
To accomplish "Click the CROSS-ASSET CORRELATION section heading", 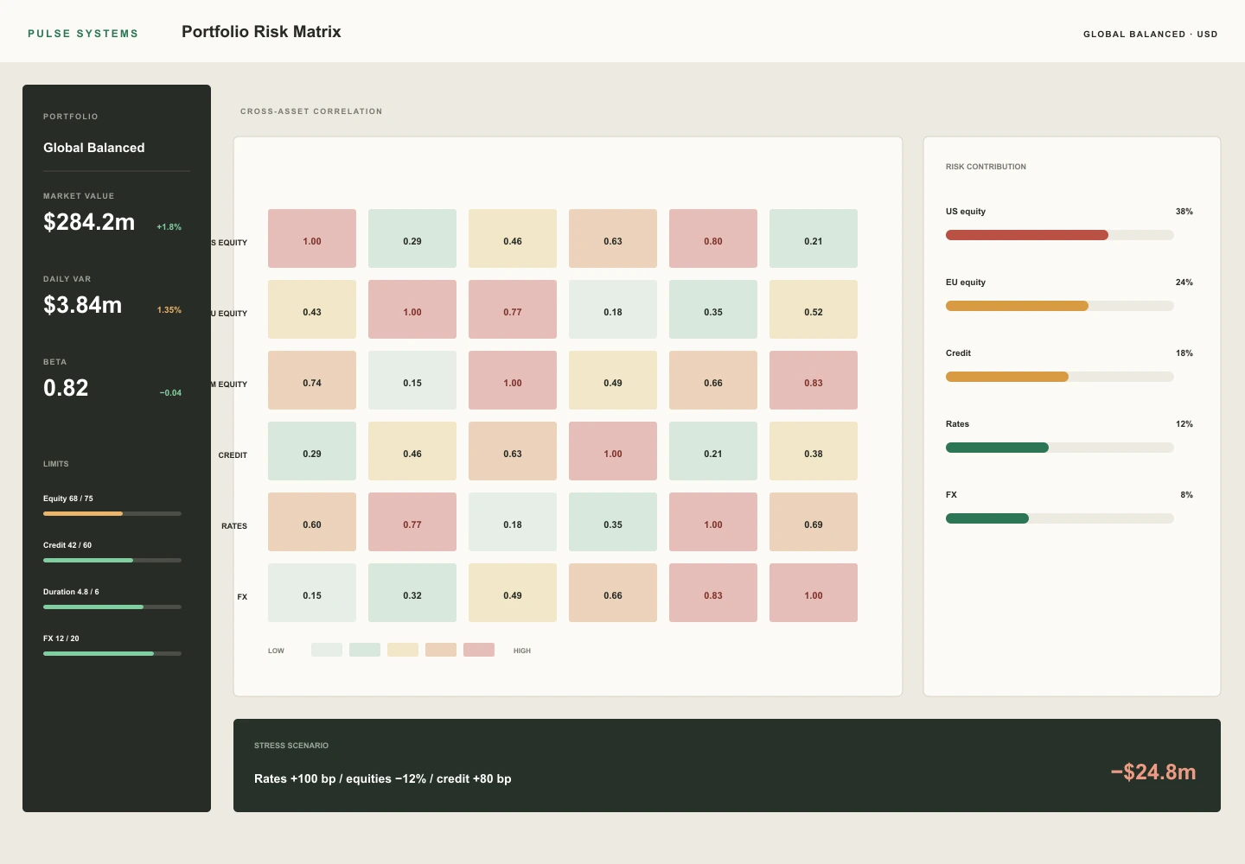I will [311, 111].
